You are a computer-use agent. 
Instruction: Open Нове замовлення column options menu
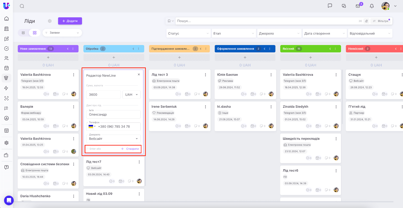[73, 49]
